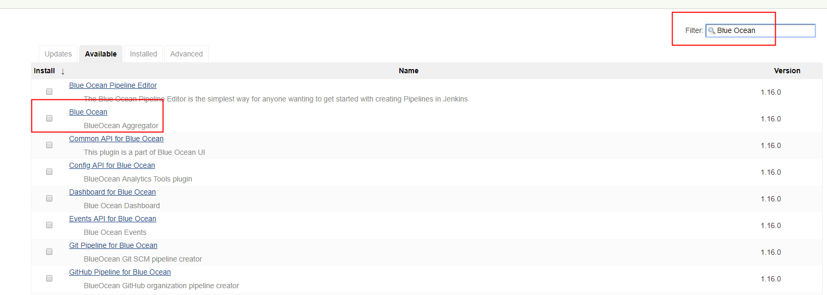This screenshot has height=295, width=827.
Task: Click the sort arrow beside Install header
Action: tap(63, 71)
